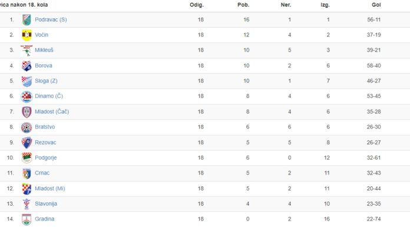Click the Mikleuš club logo
The image size is (410, 227).
coord(27,50)
